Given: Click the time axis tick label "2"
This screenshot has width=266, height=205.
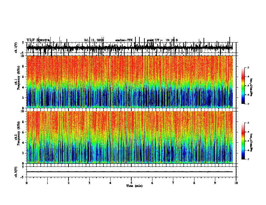Looking at the screenshot, I should [69, 183].
